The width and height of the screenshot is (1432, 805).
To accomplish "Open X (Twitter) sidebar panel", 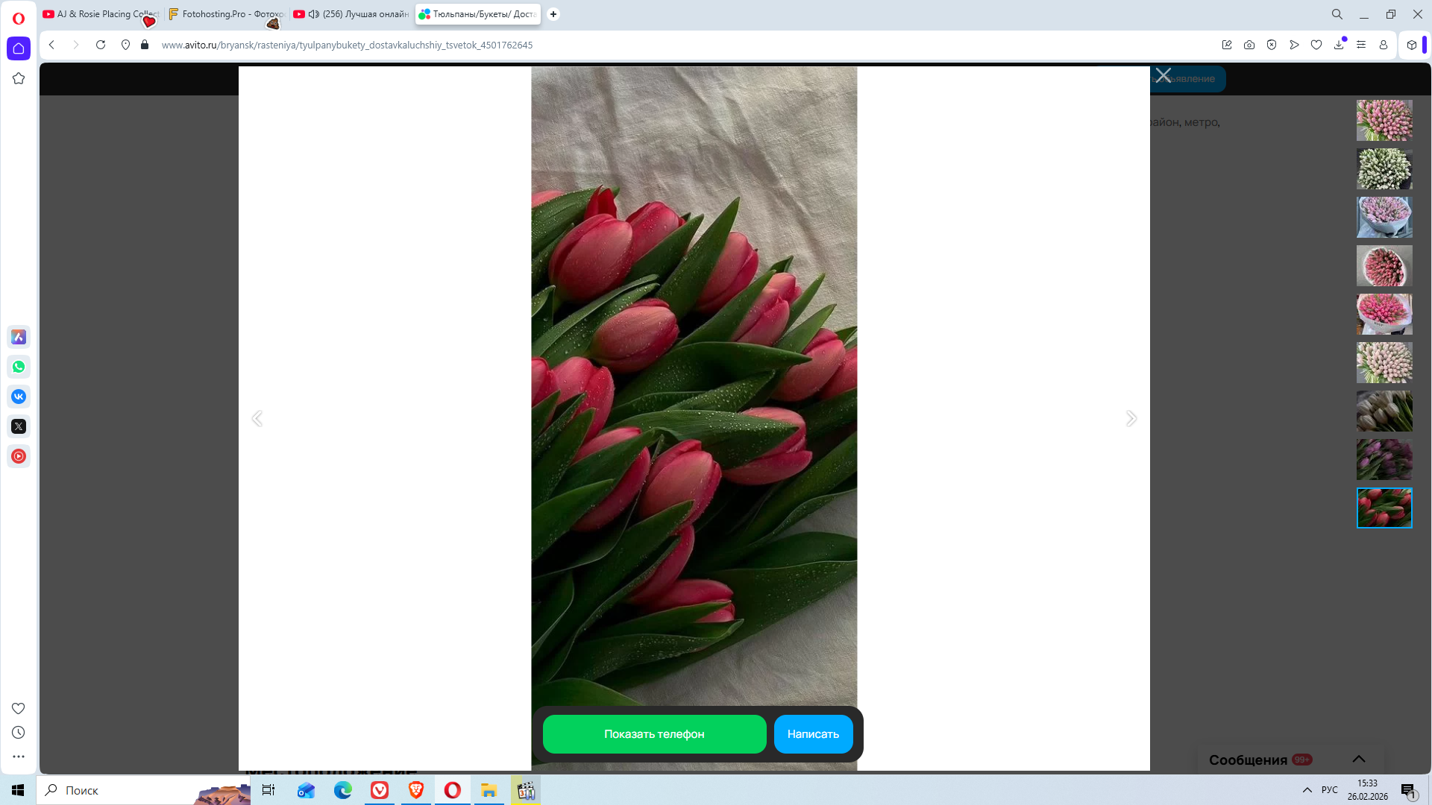I will pos(19,426).
